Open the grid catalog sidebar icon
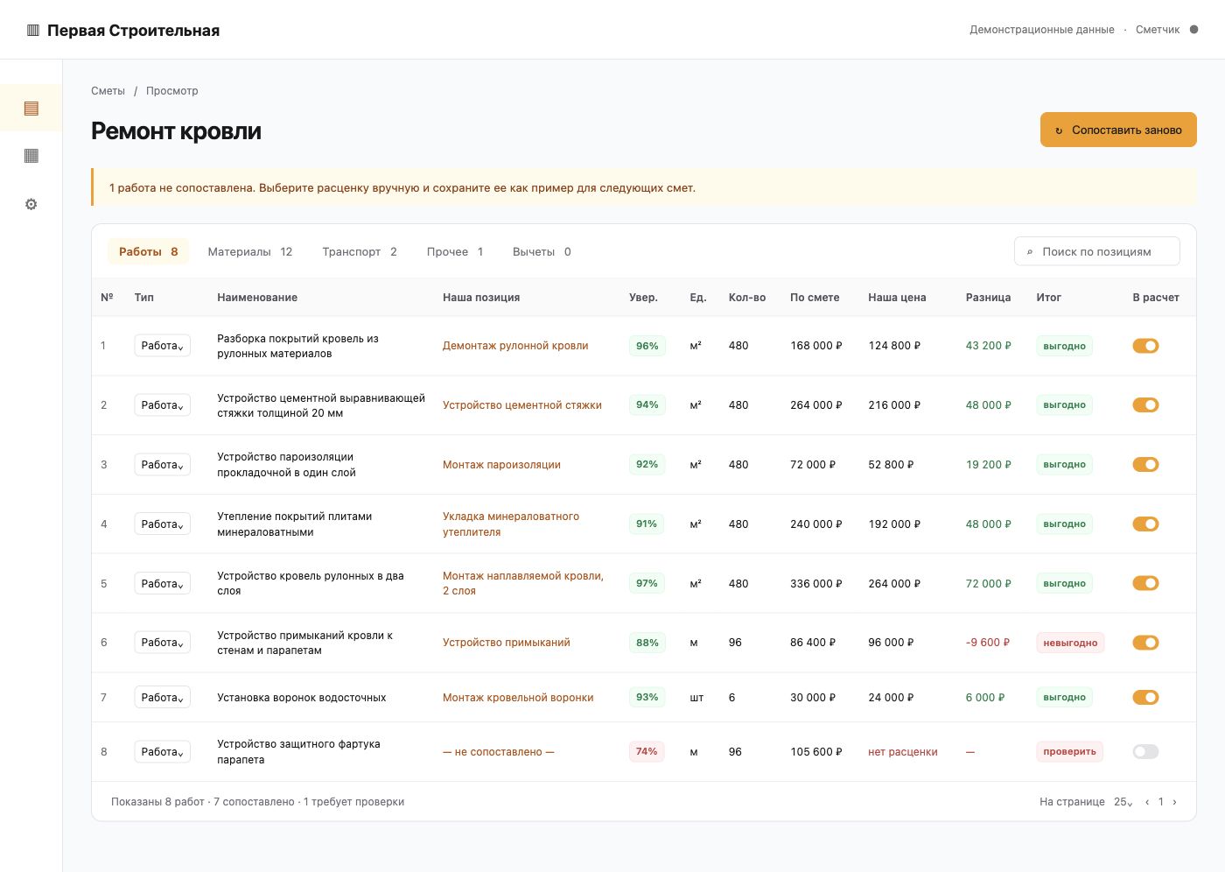1225x872 pixels. (x=31, y=156)
